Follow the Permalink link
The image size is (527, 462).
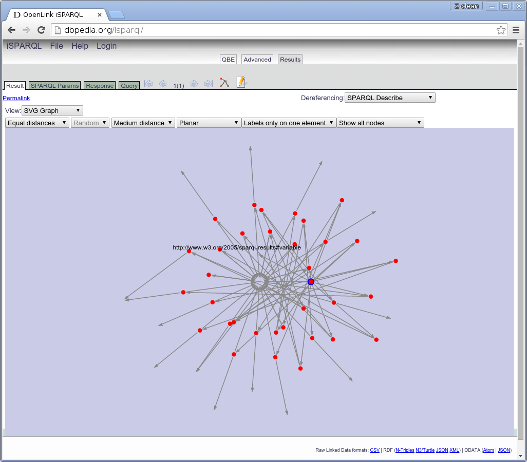[16, 98]
